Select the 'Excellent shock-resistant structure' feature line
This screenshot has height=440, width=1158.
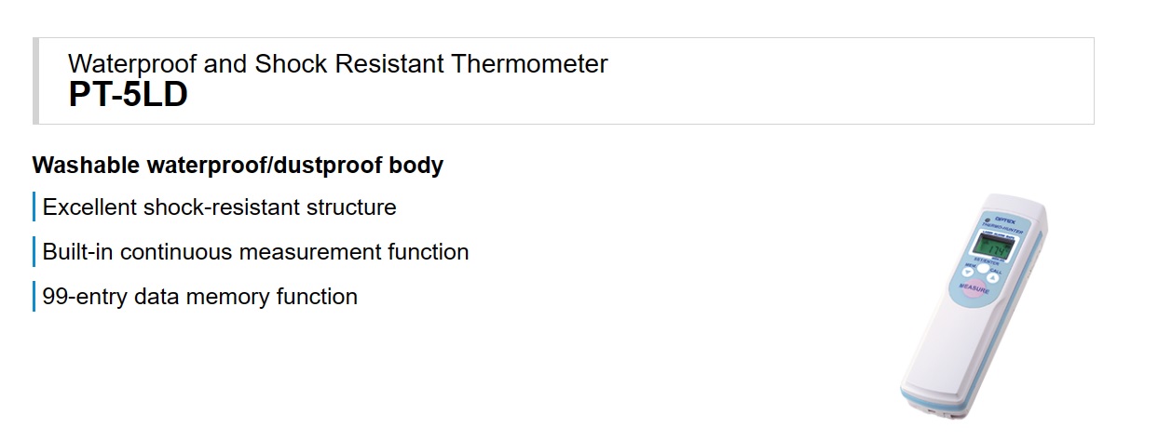point(220,207)
